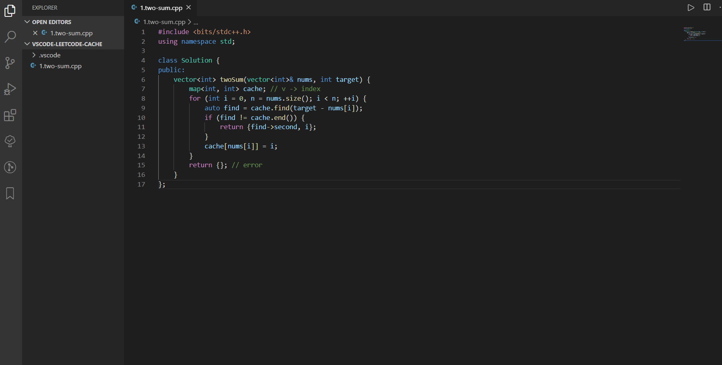
Task: Open the Search panel
Action: [x=10, y=37]
